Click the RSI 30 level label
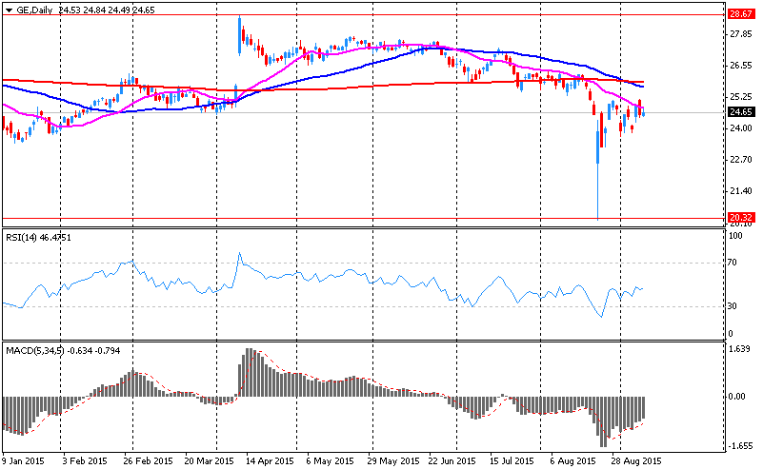Screen dimensions: 763x469 tap(733, 306)
